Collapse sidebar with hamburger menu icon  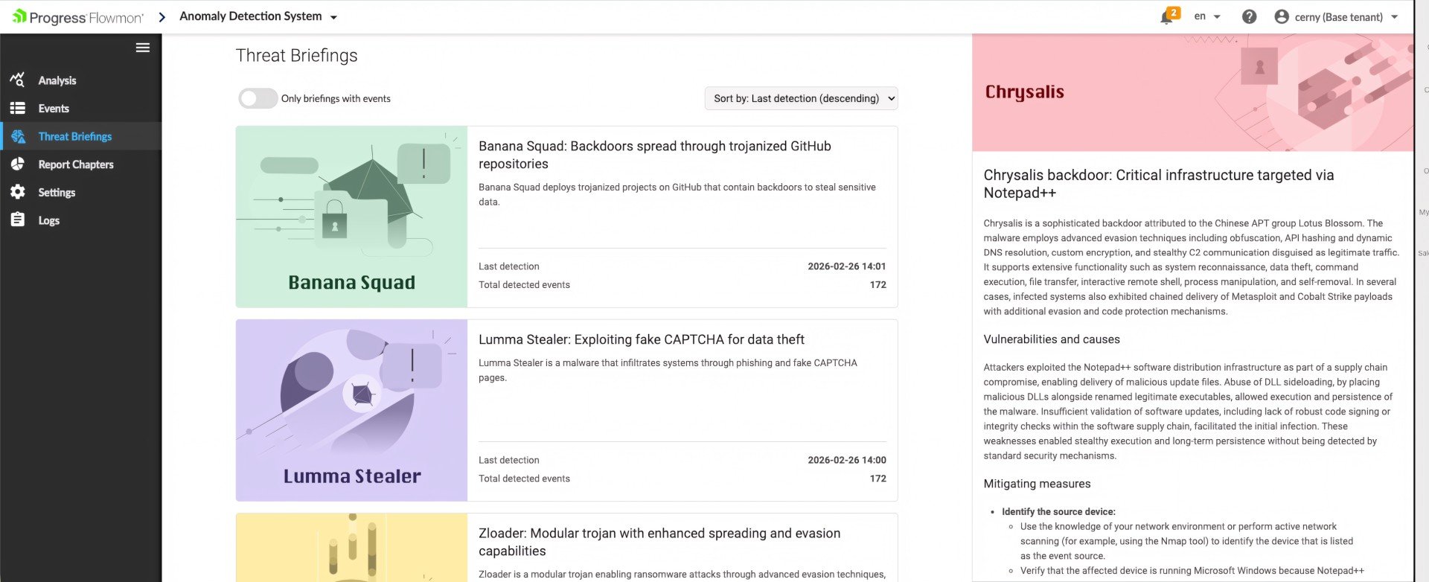point(143,48)
